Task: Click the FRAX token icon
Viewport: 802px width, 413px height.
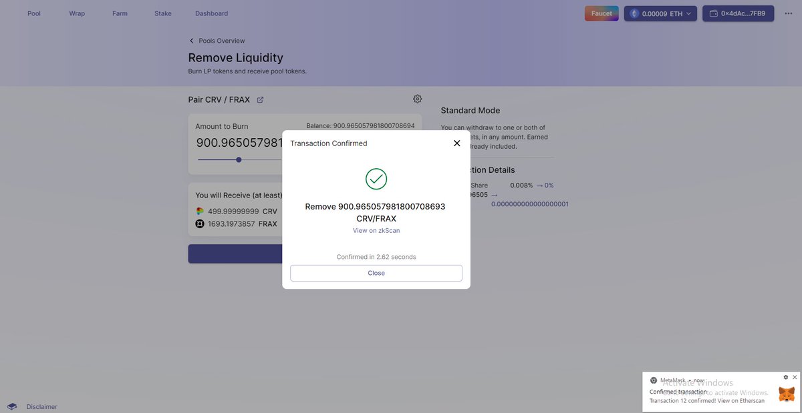Action: pyautogui.click(x=199, y=224)
